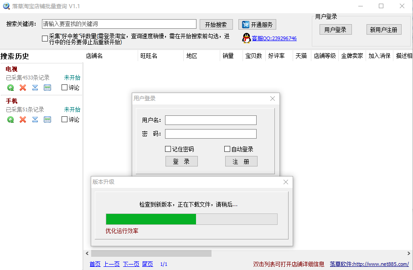Sort by the 天猫 column header
This screenshot has width=413, height=270.
302,56
